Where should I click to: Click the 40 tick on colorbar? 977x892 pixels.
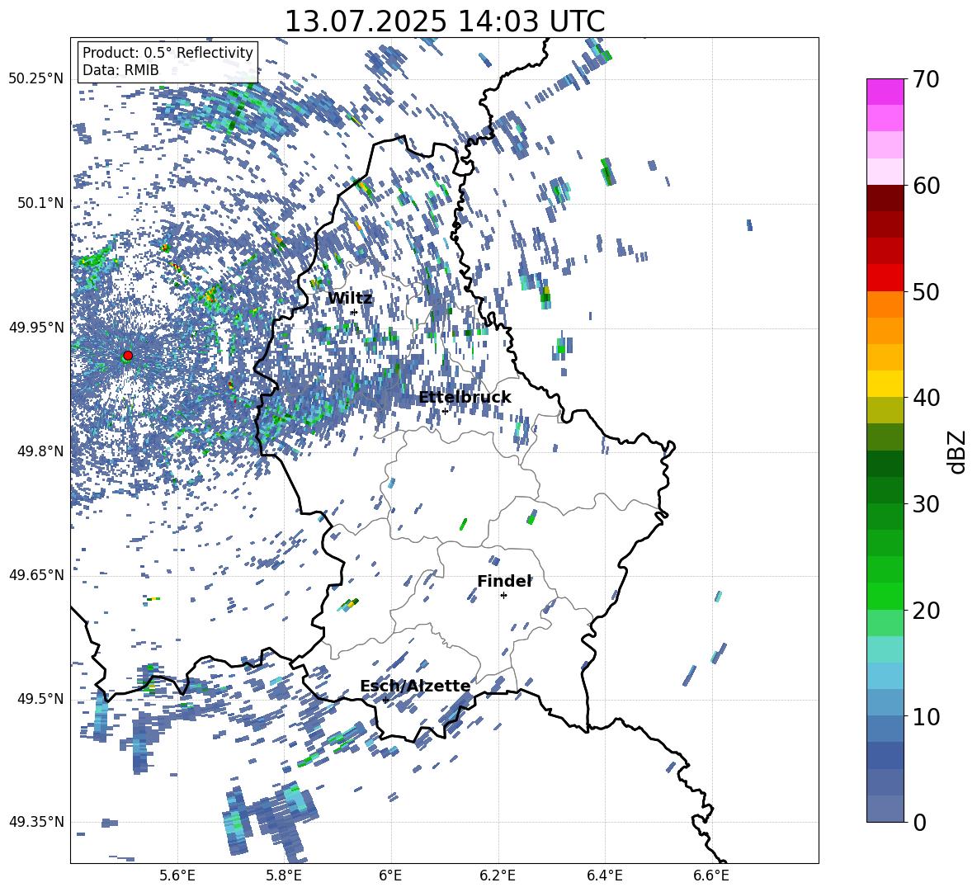click(x=925, y=398)
